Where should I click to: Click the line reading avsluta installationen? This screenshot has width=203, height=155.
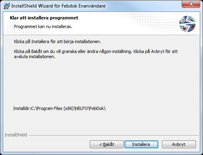pyautogui.click(x=34, y=57)
